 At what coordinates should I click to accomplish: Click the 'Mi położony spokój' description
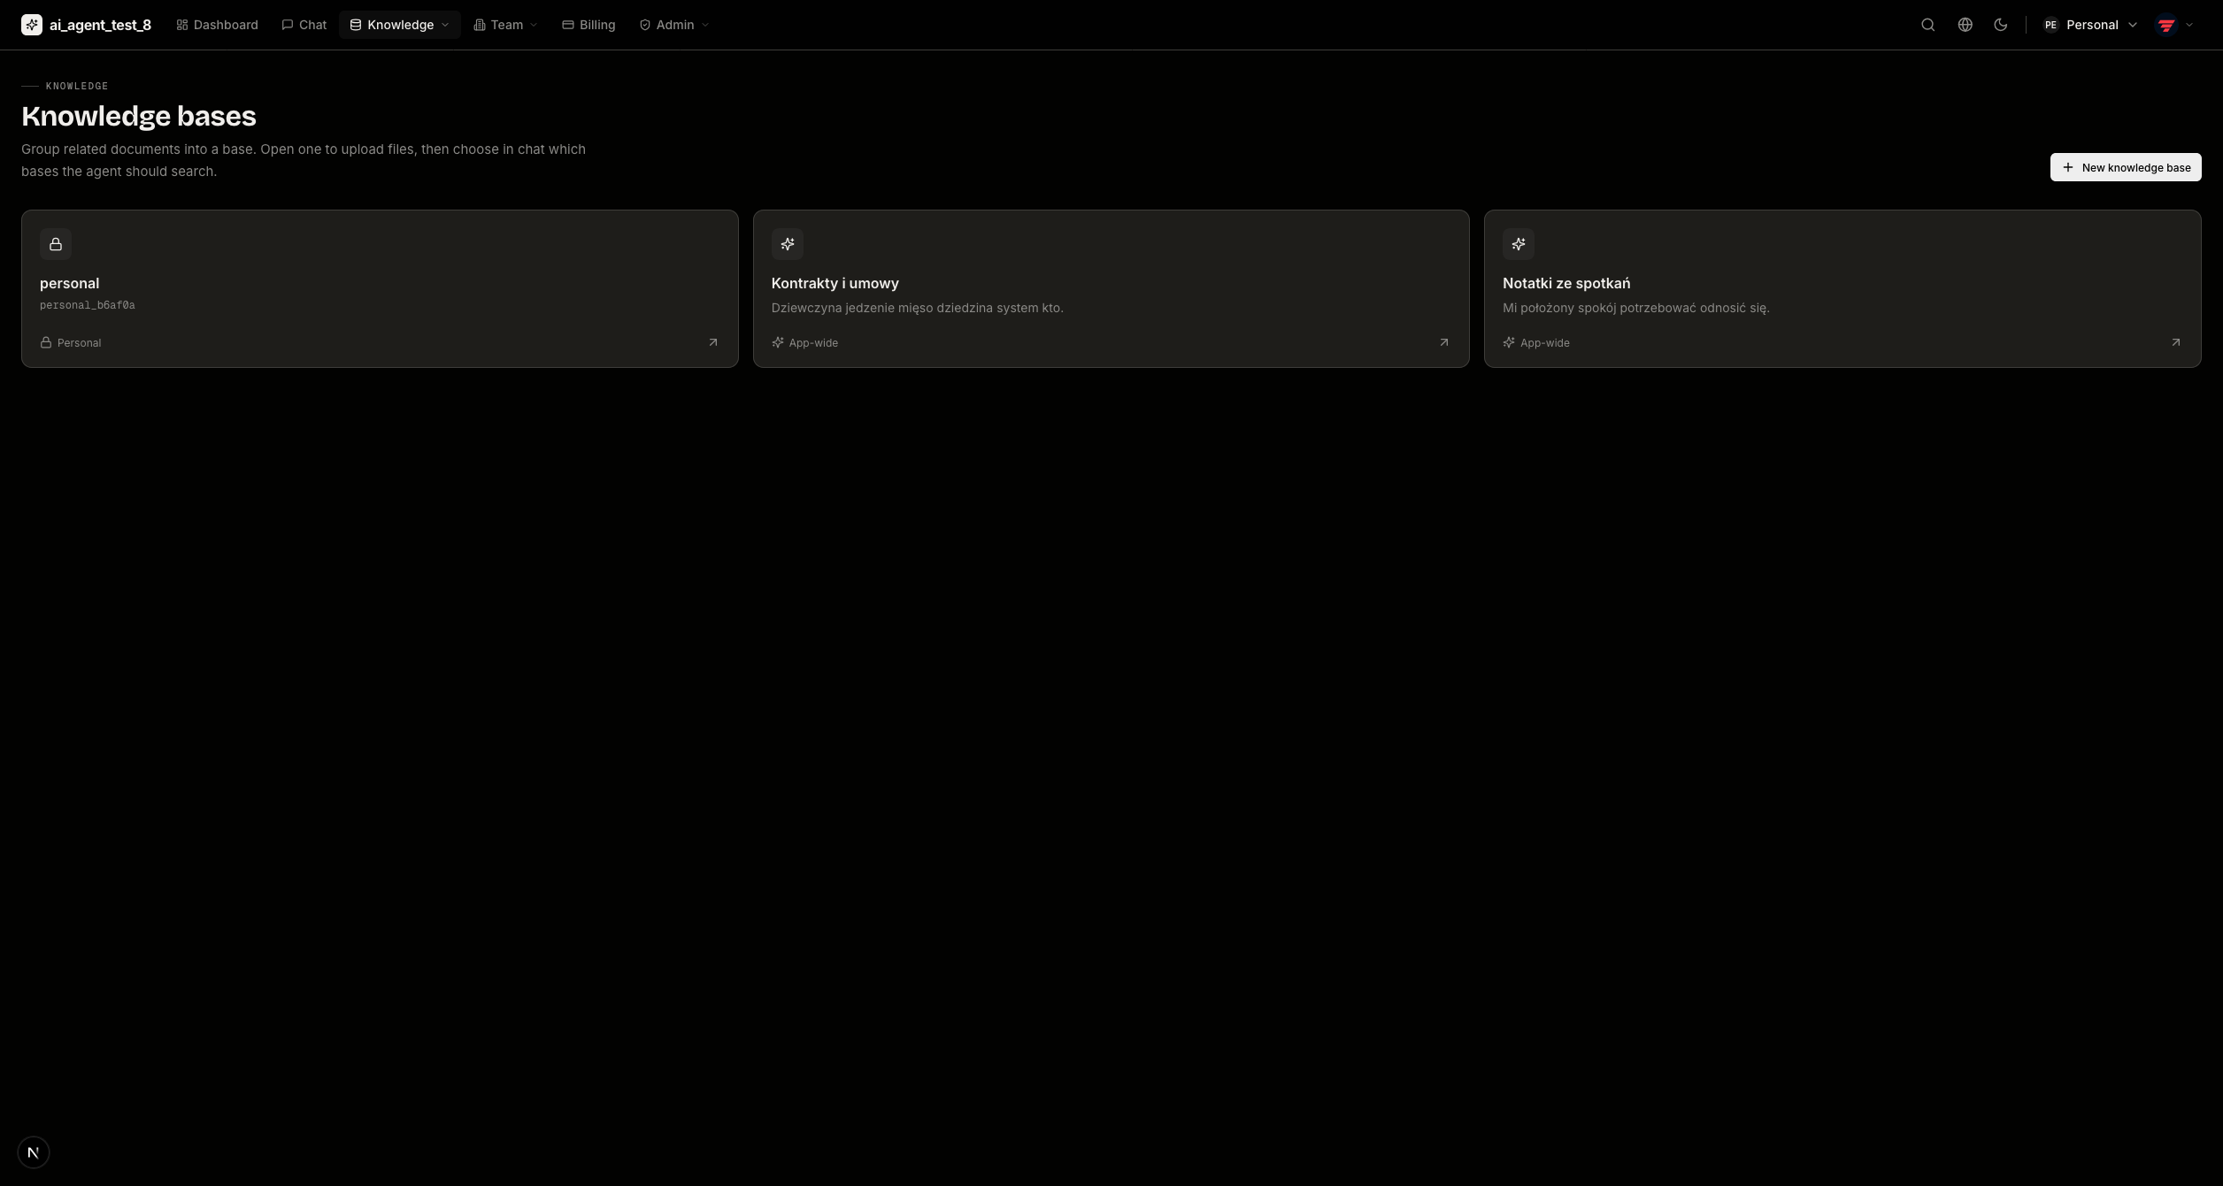tap(1636, 308)
